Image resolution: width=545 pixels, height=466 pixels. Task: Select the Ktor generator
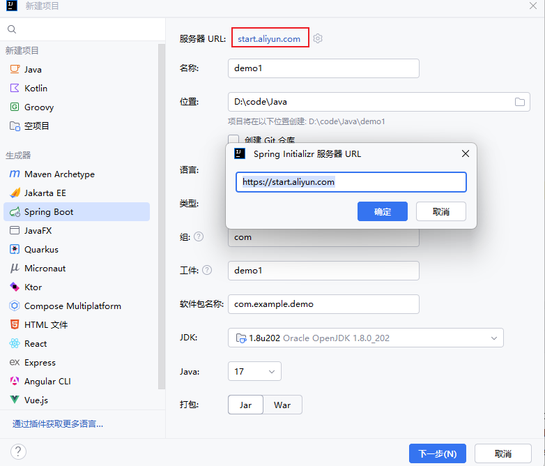(x=77, y=287)
